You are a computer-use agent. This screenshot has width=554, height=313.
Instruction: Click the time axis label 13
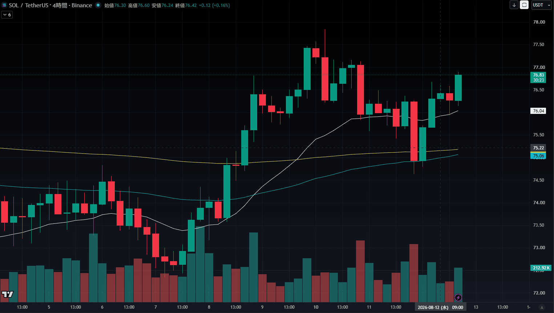pos(476,307)
